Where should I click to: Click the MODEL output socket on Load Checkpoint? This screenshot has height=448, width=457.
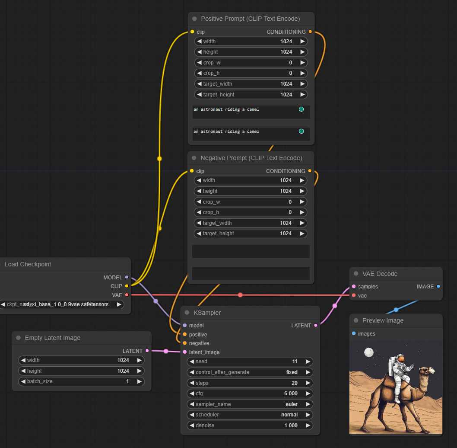tap(127, 277)
